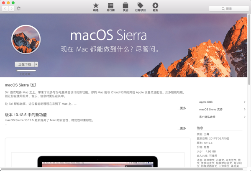
Task: Click chevron beside Apple 网站
Action: pyautogui.click(x=245, y=102)
